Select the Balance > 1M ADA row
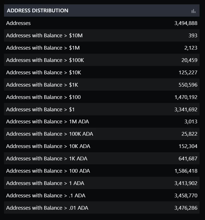Viewport: 205px width, 220px height. 102,122
